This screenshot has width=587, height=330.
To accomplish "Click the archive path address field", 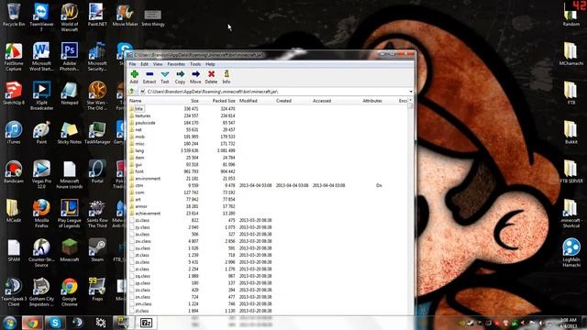I will coord(276,92).
